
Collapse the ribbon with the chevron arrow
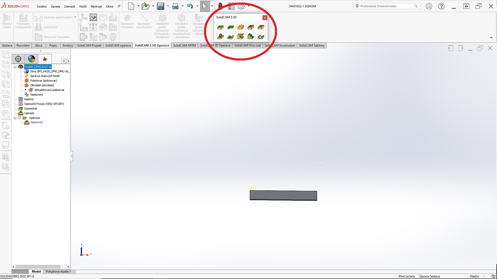coord(491,38)
